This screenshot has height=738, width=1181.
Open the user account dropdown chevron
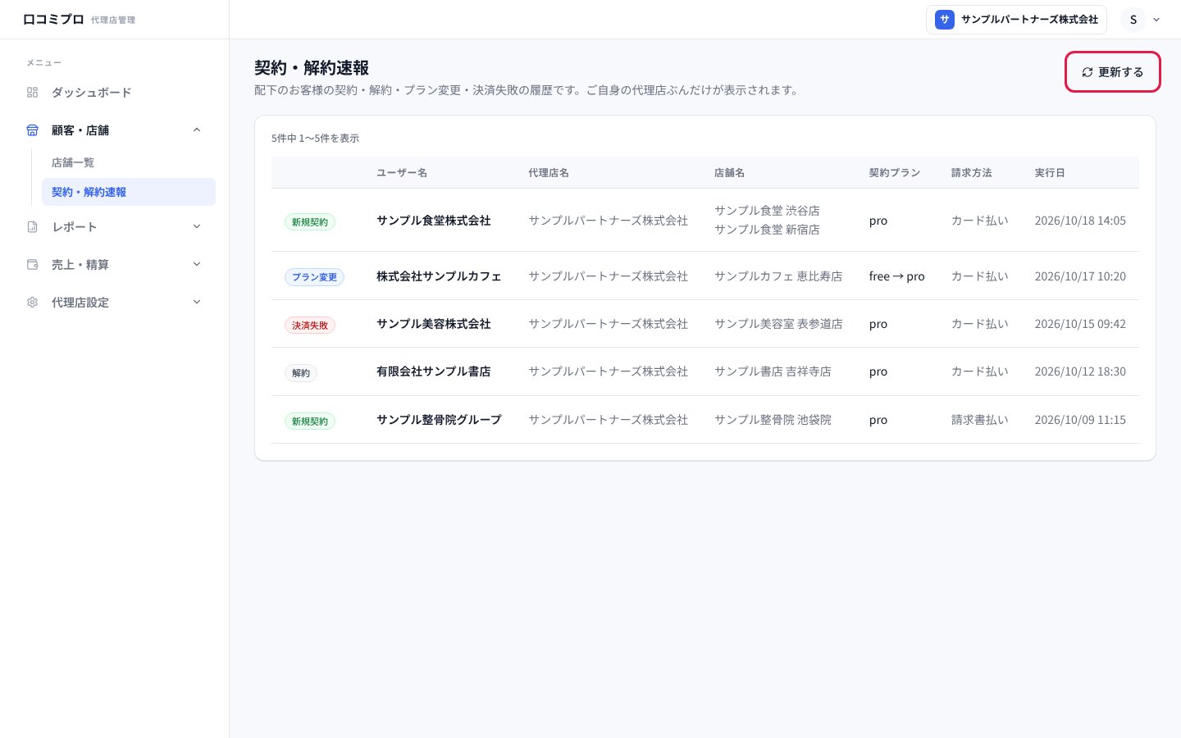pos(1156,20)
